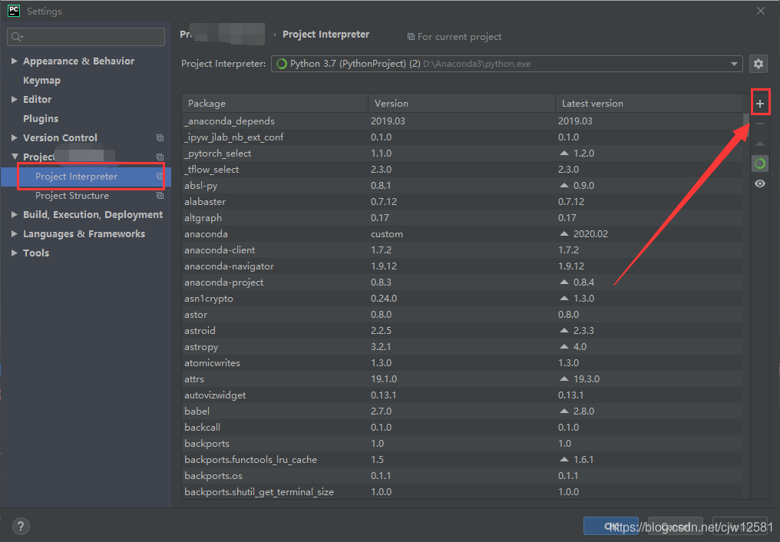This screenshot has height=542, width=780.
Task: Select the astor package row
Action: click(462, 314)
